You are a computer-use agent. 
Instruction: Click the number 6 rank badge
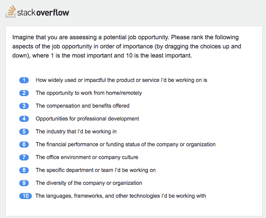(x=24, y=145)
